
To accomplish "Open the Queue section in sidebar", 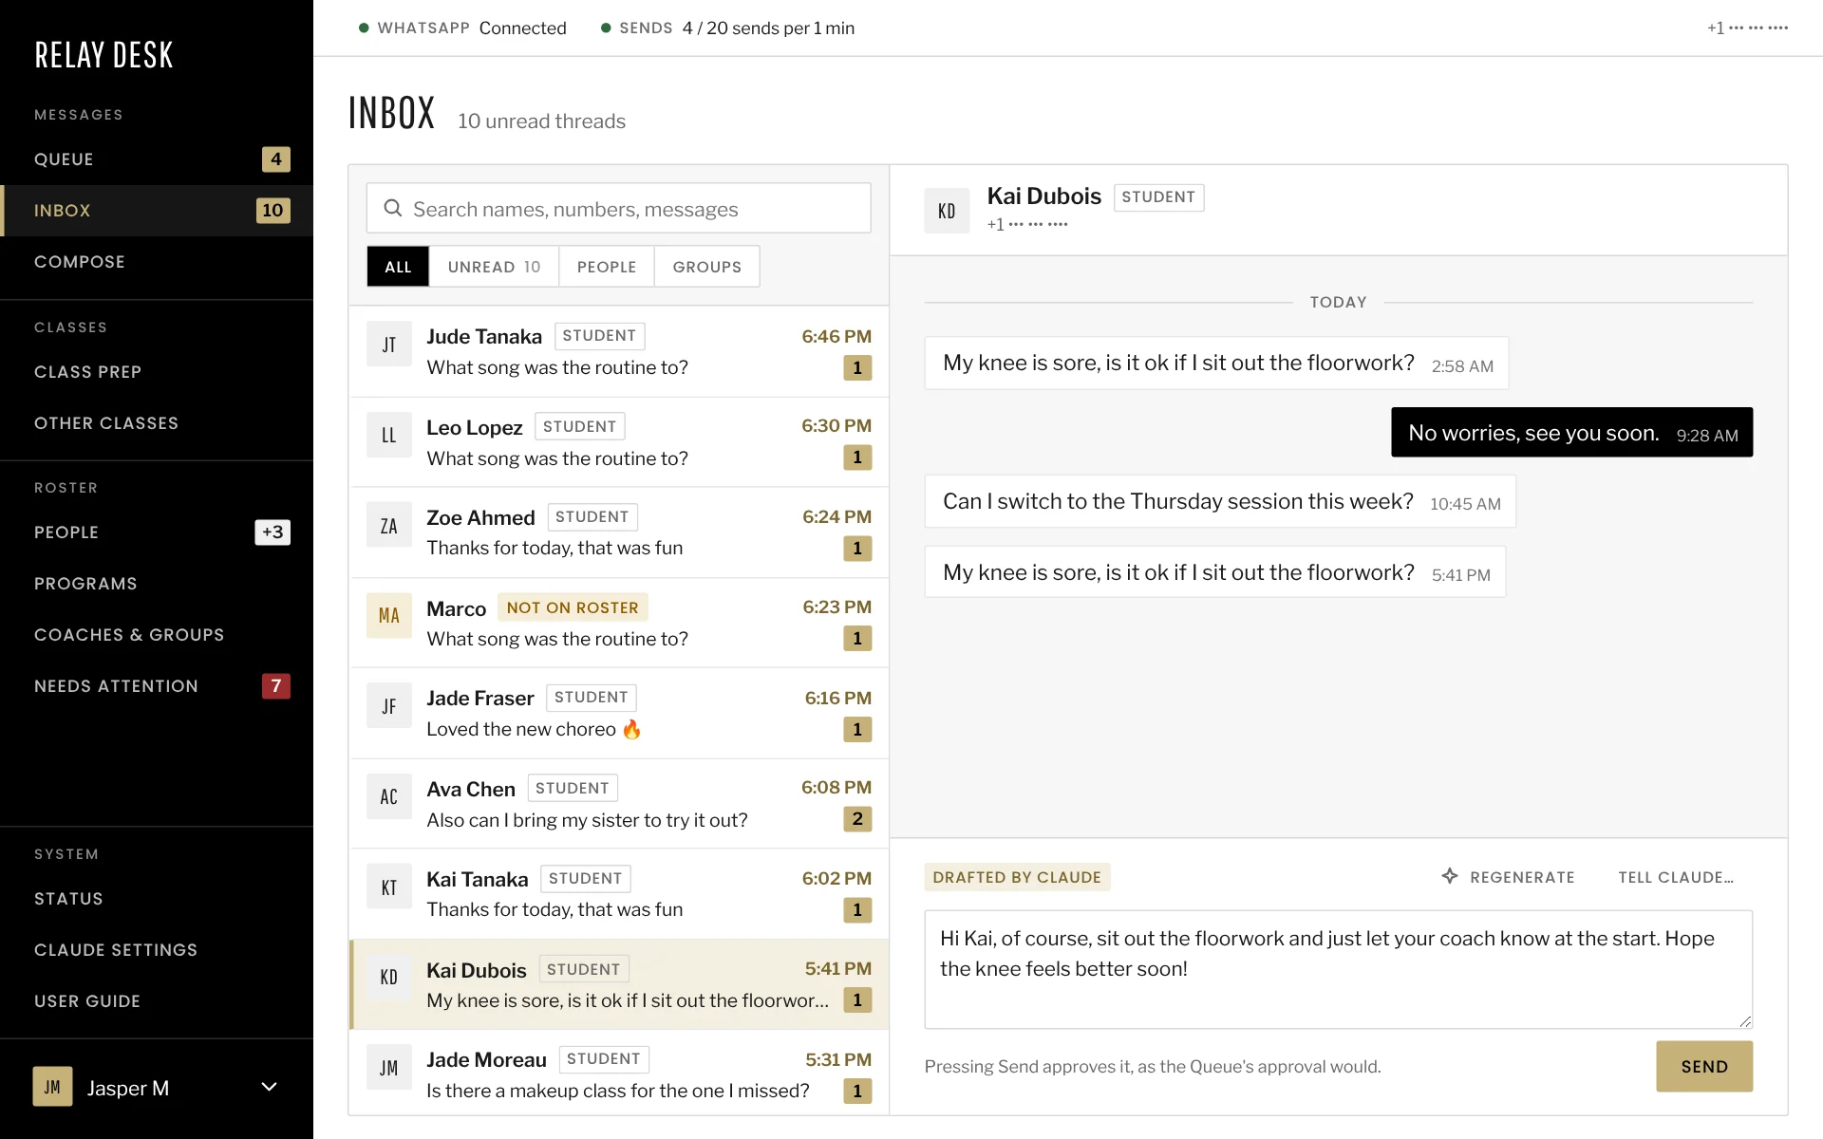I will tap(157, 159).
